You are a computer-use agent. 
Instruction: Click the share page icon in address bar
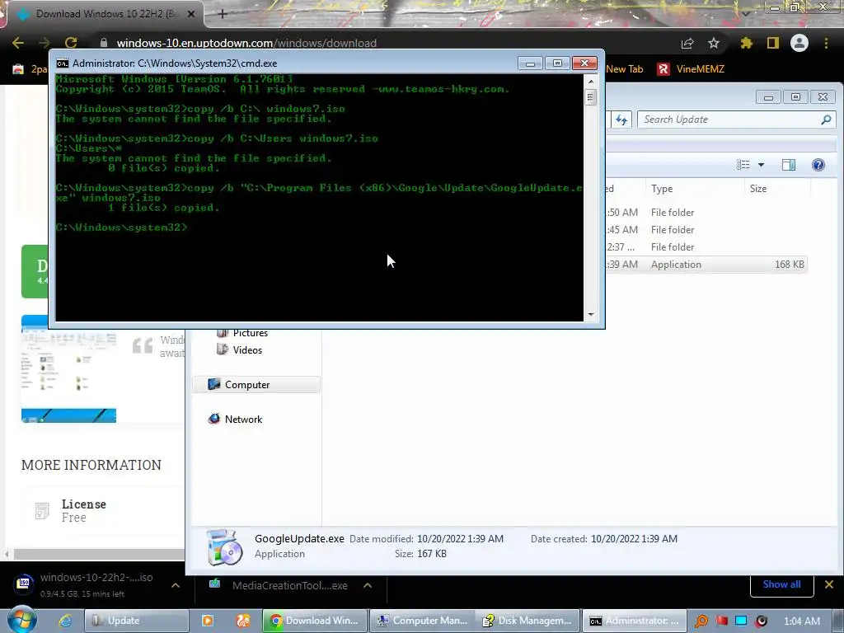(687, 43)
